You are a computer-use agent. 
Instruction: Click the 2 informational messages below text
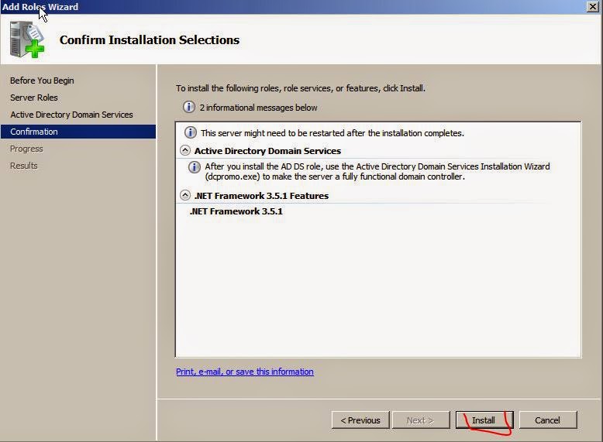click(258, 108)
